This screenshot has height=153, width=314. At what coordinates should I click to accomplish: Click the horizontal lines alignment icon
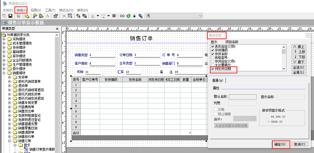114,16
